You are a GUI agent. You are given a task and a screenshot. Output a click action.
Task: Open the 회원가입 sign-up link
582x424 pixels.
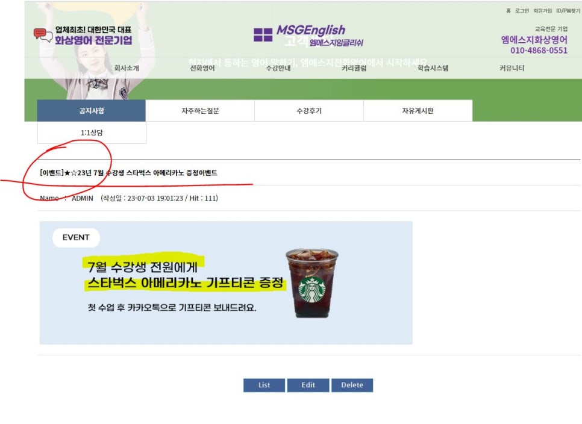543,11
